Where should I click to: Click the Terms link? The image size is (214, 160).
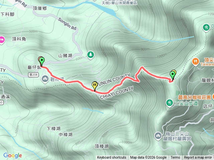pyautogui.click(x=175, y=158)
